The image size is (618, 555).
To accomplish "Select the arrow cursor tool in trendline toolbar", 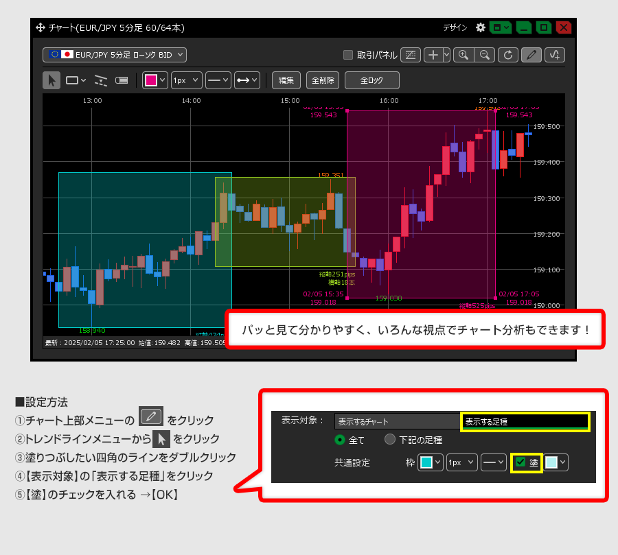I will pyautogui.click(x=51, y=80).
